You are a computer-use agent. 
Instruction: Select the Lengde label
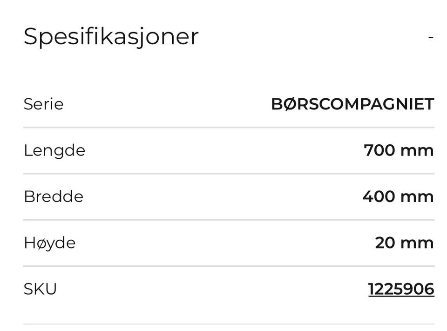pos(54,151)
